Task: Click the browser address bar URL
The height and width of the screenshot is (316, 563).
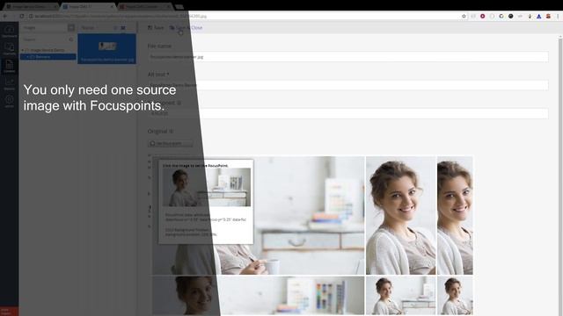Action: pyautogui.click(x=121, y=16)
